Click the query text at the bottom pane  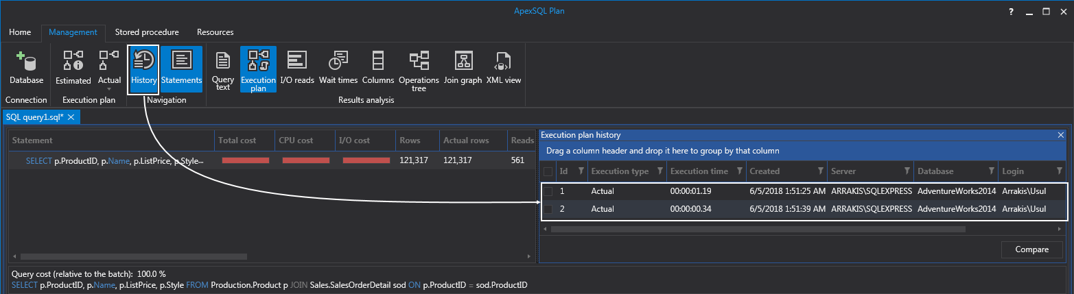coord(270,284)
